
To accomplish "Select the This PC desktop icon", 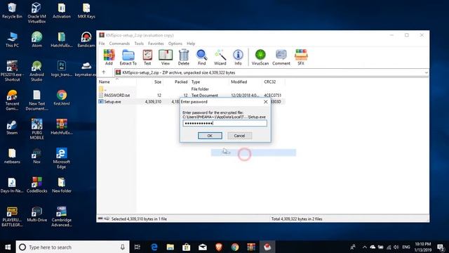I will pyautogui.click(x=12, y=40).
